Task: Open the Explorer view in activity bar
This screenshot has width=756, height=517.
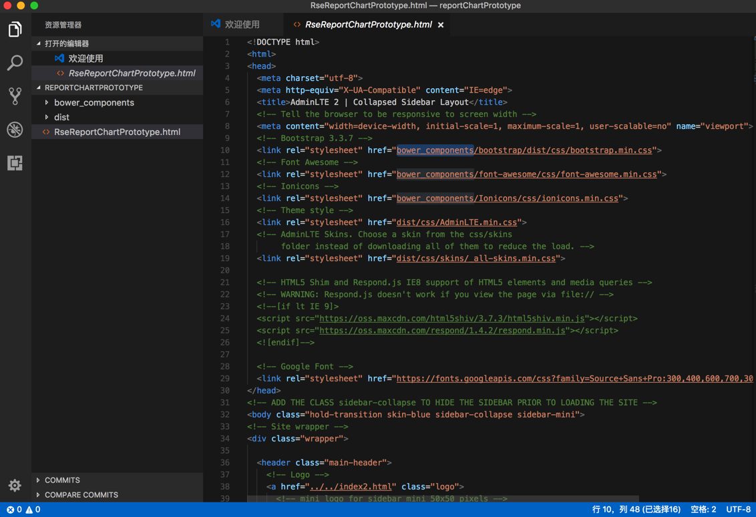Action: coord(15,29)
